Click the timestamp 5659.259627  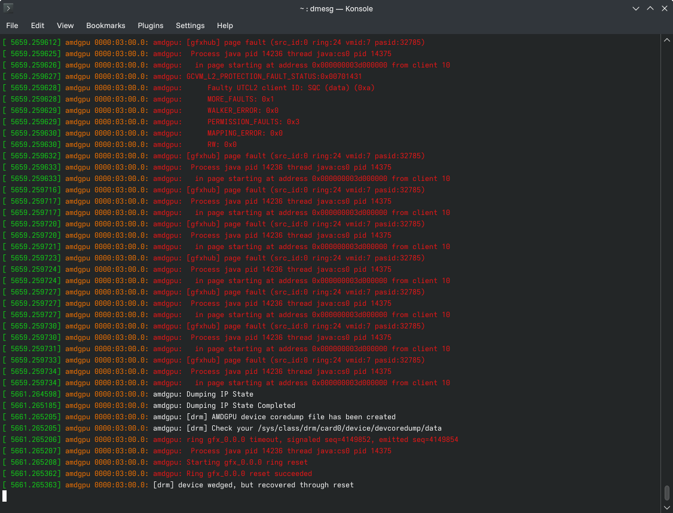coord(33,76)
